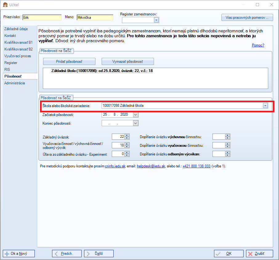Open the Vyučovací proces section
Screen dimensions: 279x260
point(18,56)
